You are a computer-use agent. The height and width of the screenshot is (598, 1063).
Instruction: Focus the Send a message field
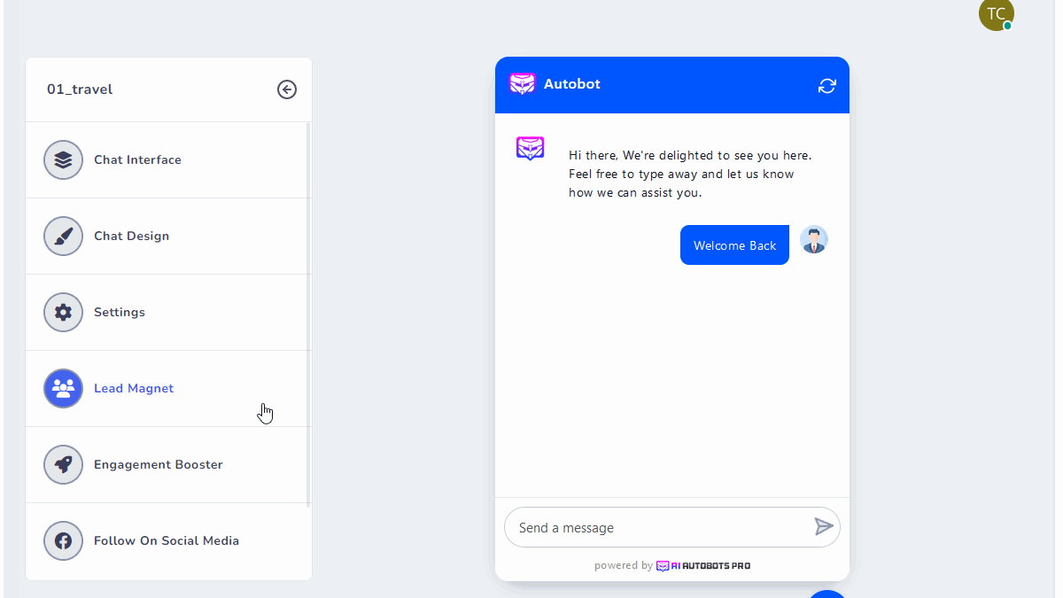[x=656, y=528]
